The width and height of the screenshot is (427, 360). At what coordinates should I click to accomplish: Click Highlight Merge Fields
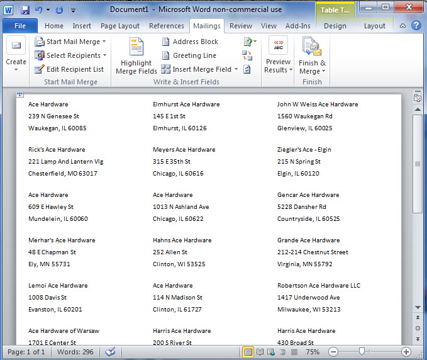coord(136,55)
